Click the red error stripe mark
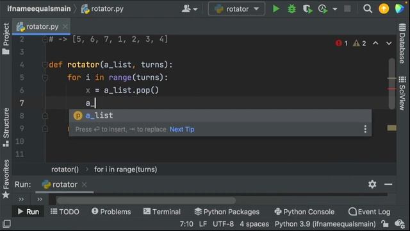 click(x=391, y=89)
